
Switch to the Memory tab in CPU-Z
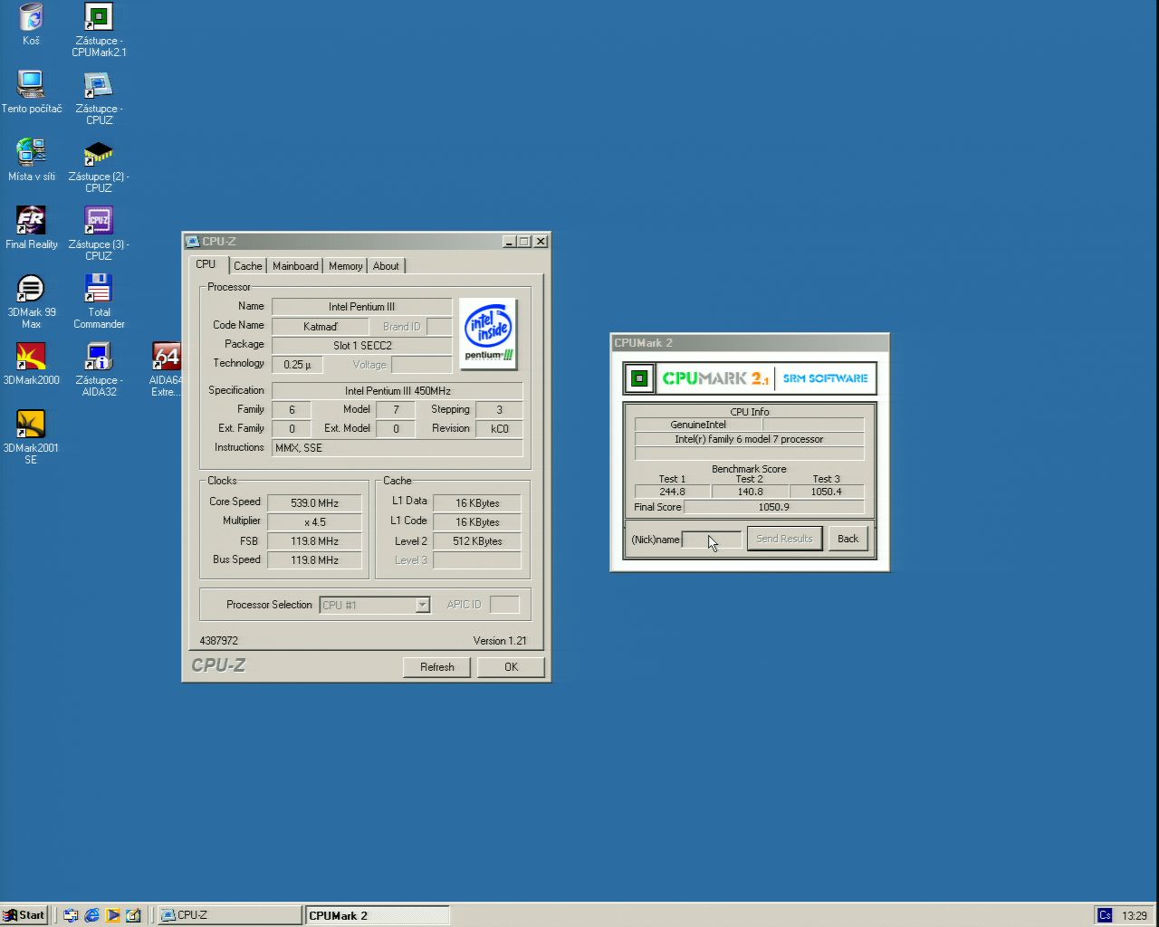coord(345,266)
